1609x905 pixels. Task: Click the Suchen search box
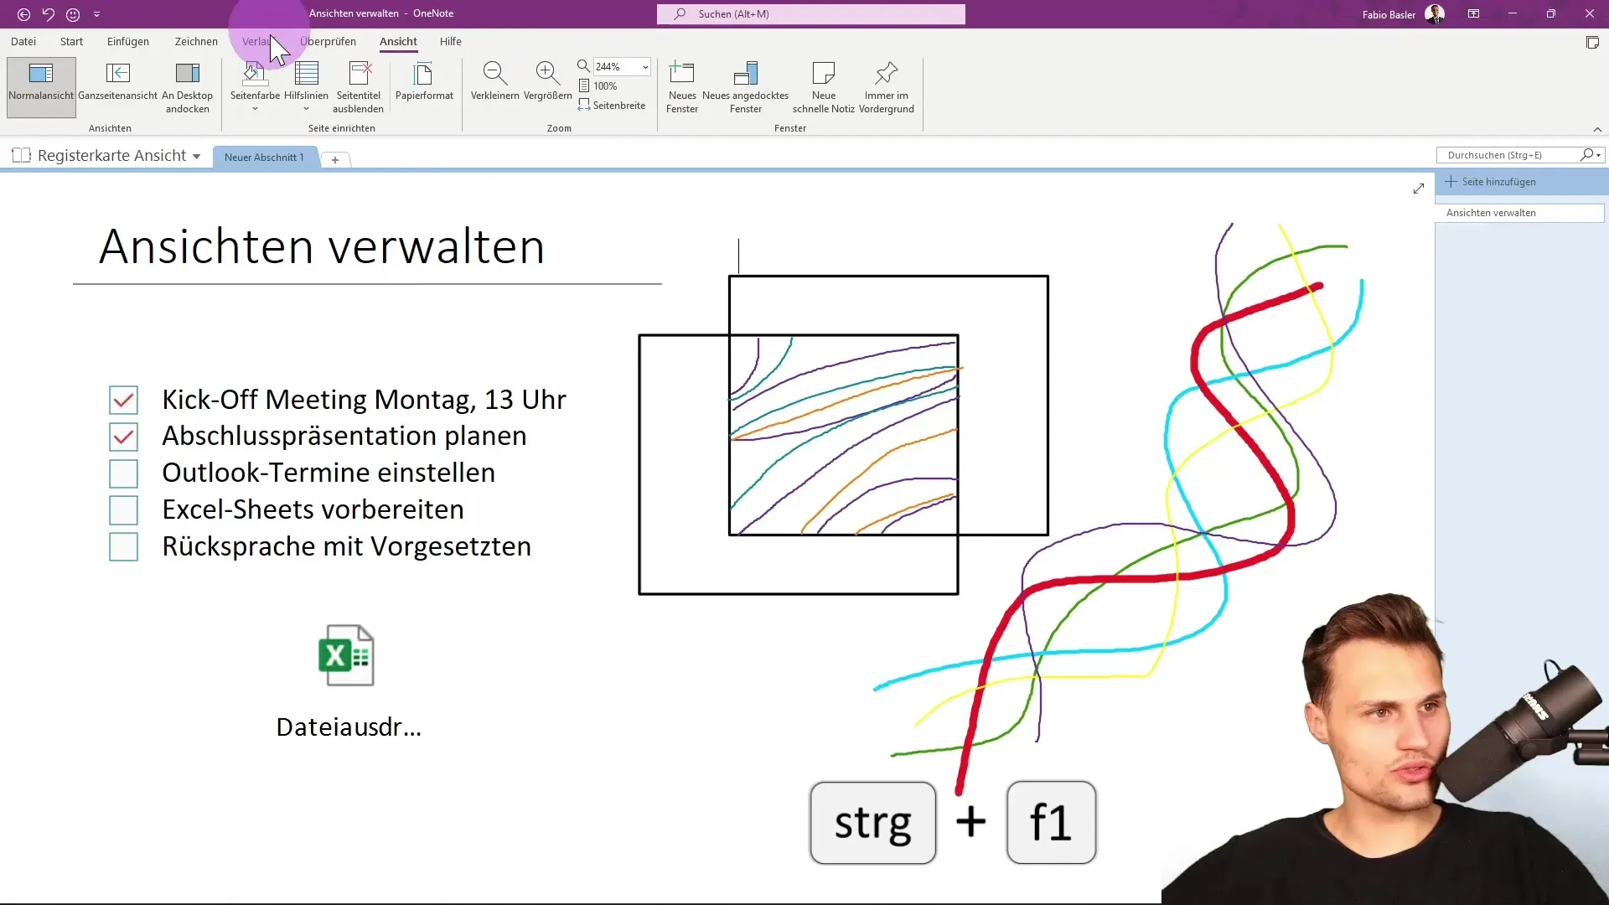pyautogui.click(x=811, y=14)
